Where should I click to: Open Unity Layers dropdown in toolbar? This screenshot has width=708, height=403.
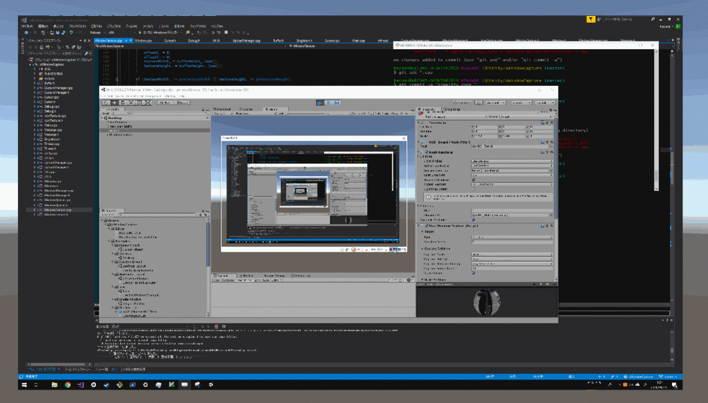[521, 103]
